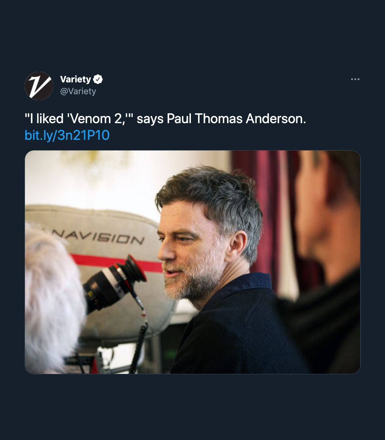Click the word 'says' in the tweet
This screenshot has width=385, height=440.
[x=150, y=119]
